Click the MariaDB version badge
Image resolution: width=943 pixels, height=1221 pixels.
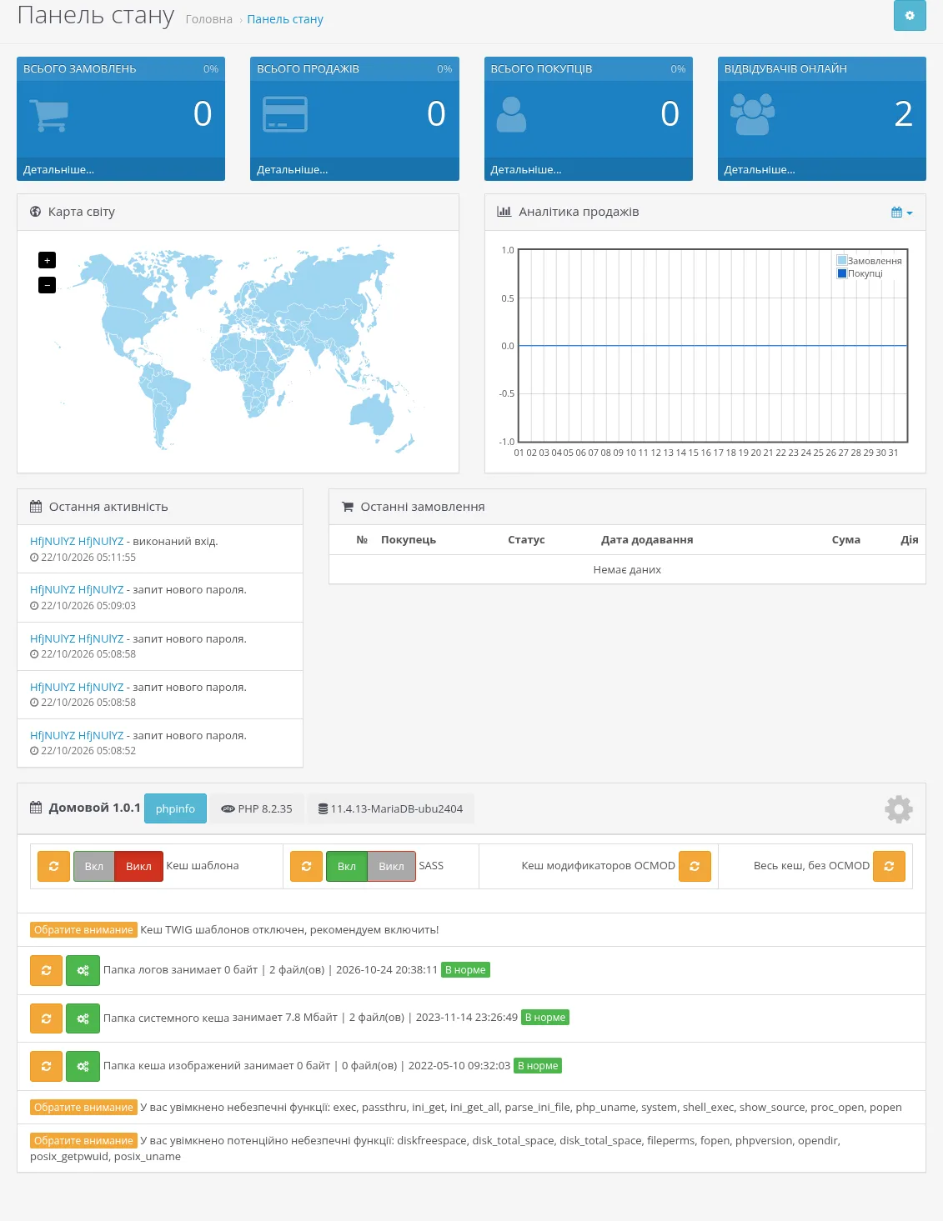390,808
